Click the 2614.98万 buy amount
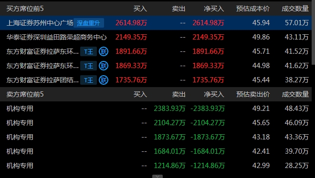This screenshot has width=315, height=178. click(131, 23)
